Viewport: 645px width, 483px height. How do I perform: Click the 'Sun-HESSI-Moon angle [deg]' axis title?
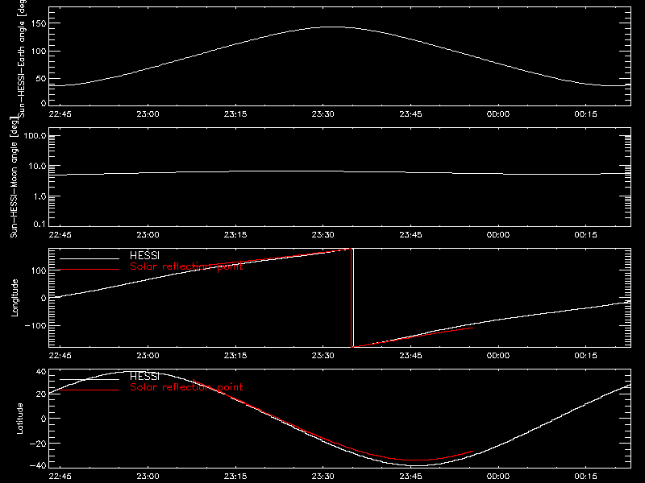[x=14, y=176]
